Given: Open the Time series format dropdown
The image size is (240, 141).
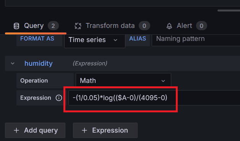Looking at the screenshot, I should pyautogui.click(x=95, y=40).
